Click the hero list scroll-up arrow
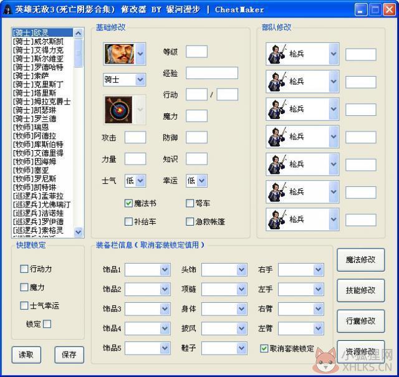 (x=79, y=33)
